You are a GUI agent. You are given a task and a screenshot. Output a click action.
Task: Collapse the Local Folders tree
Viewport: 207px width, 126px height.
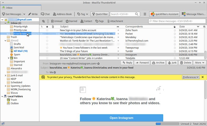(x=2, y=96)
